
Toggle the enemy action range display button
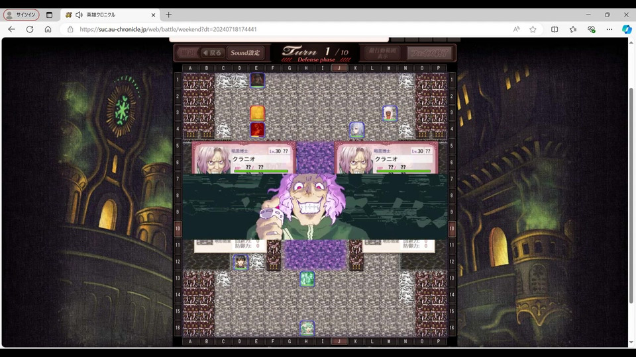tap(382, 53)
